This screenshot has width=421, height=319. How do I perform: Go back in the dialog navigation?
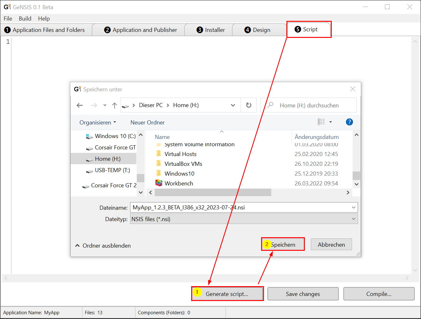click(x=80, y=105)
